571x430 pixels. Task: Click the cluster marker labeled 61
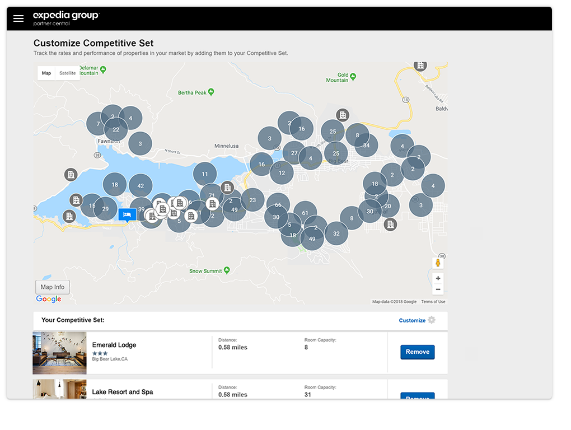(305, 213)
